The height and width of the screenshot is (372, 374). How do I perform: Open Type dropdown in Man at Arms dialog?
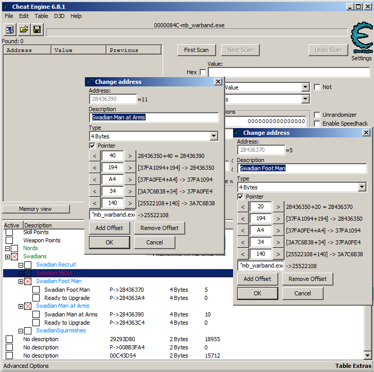[x=213, y=136]
